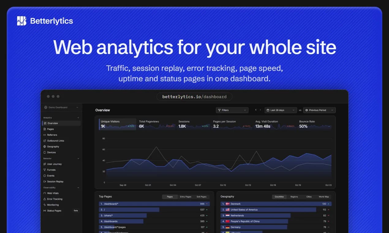Click the User Journey icon

[x=45, y=164]
